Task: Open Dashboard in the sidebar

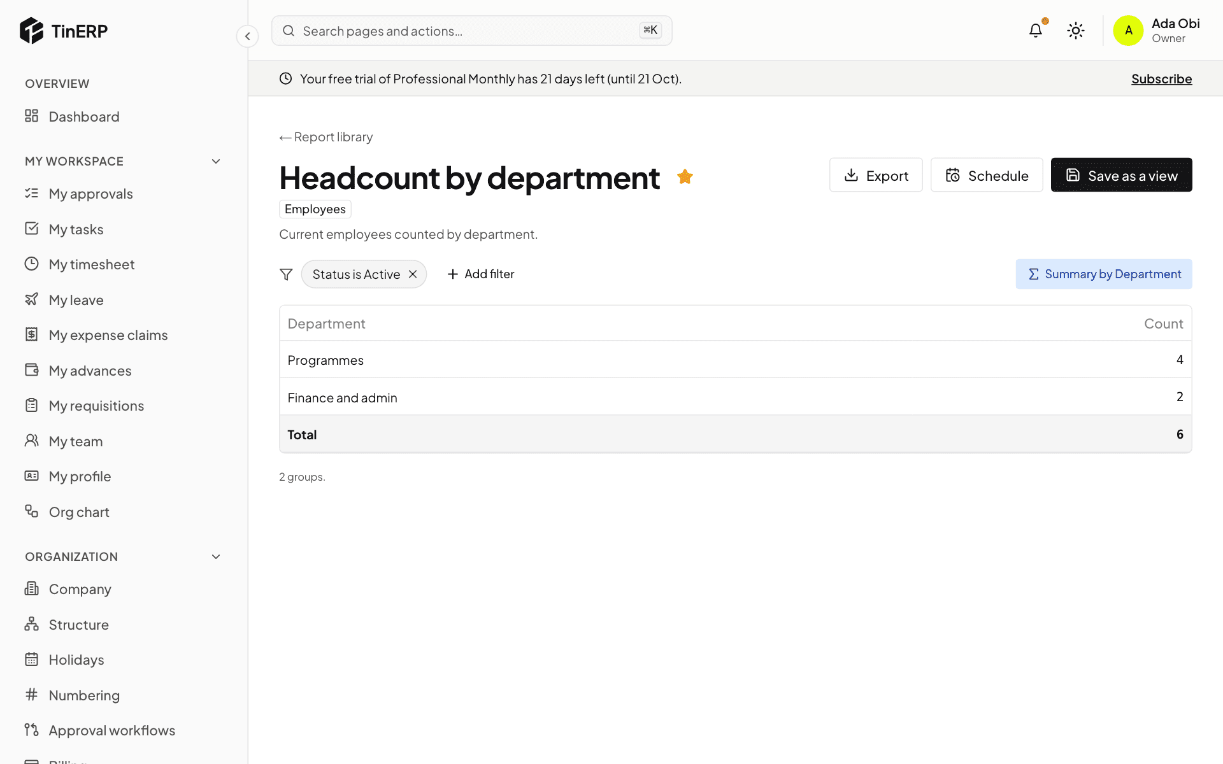Action: pos(84,117)
